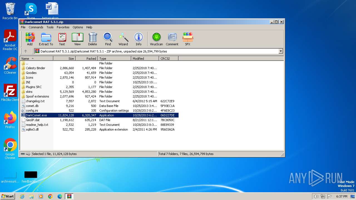Open the archive Comment tool

[172, 39]
